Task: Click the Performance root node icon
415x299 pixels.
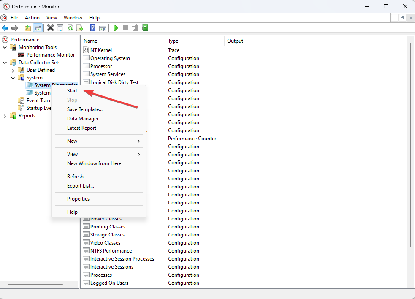Action: pos(5,39)
